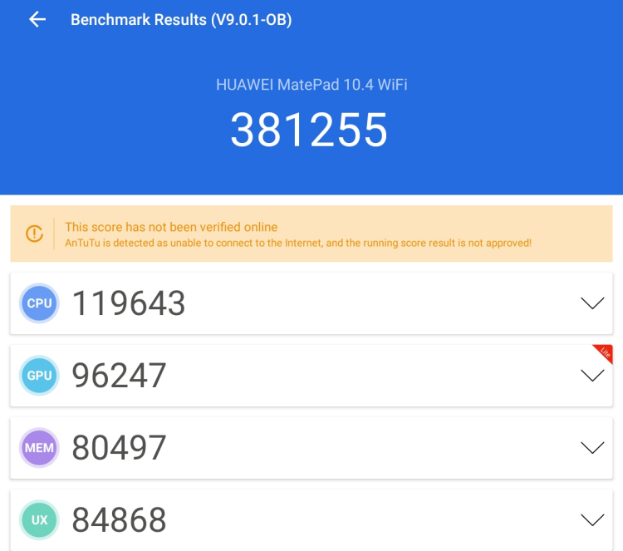623x551 pixels.
Task: Go back using the arrow icon
Action: pos(37,19)
